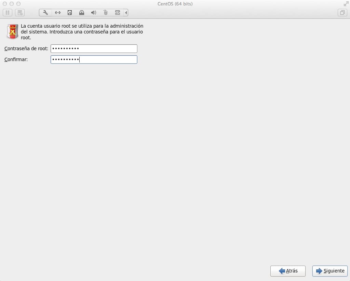350x281 pixels.
Task: Click the hard disk icon
Action: coord(70,13)
